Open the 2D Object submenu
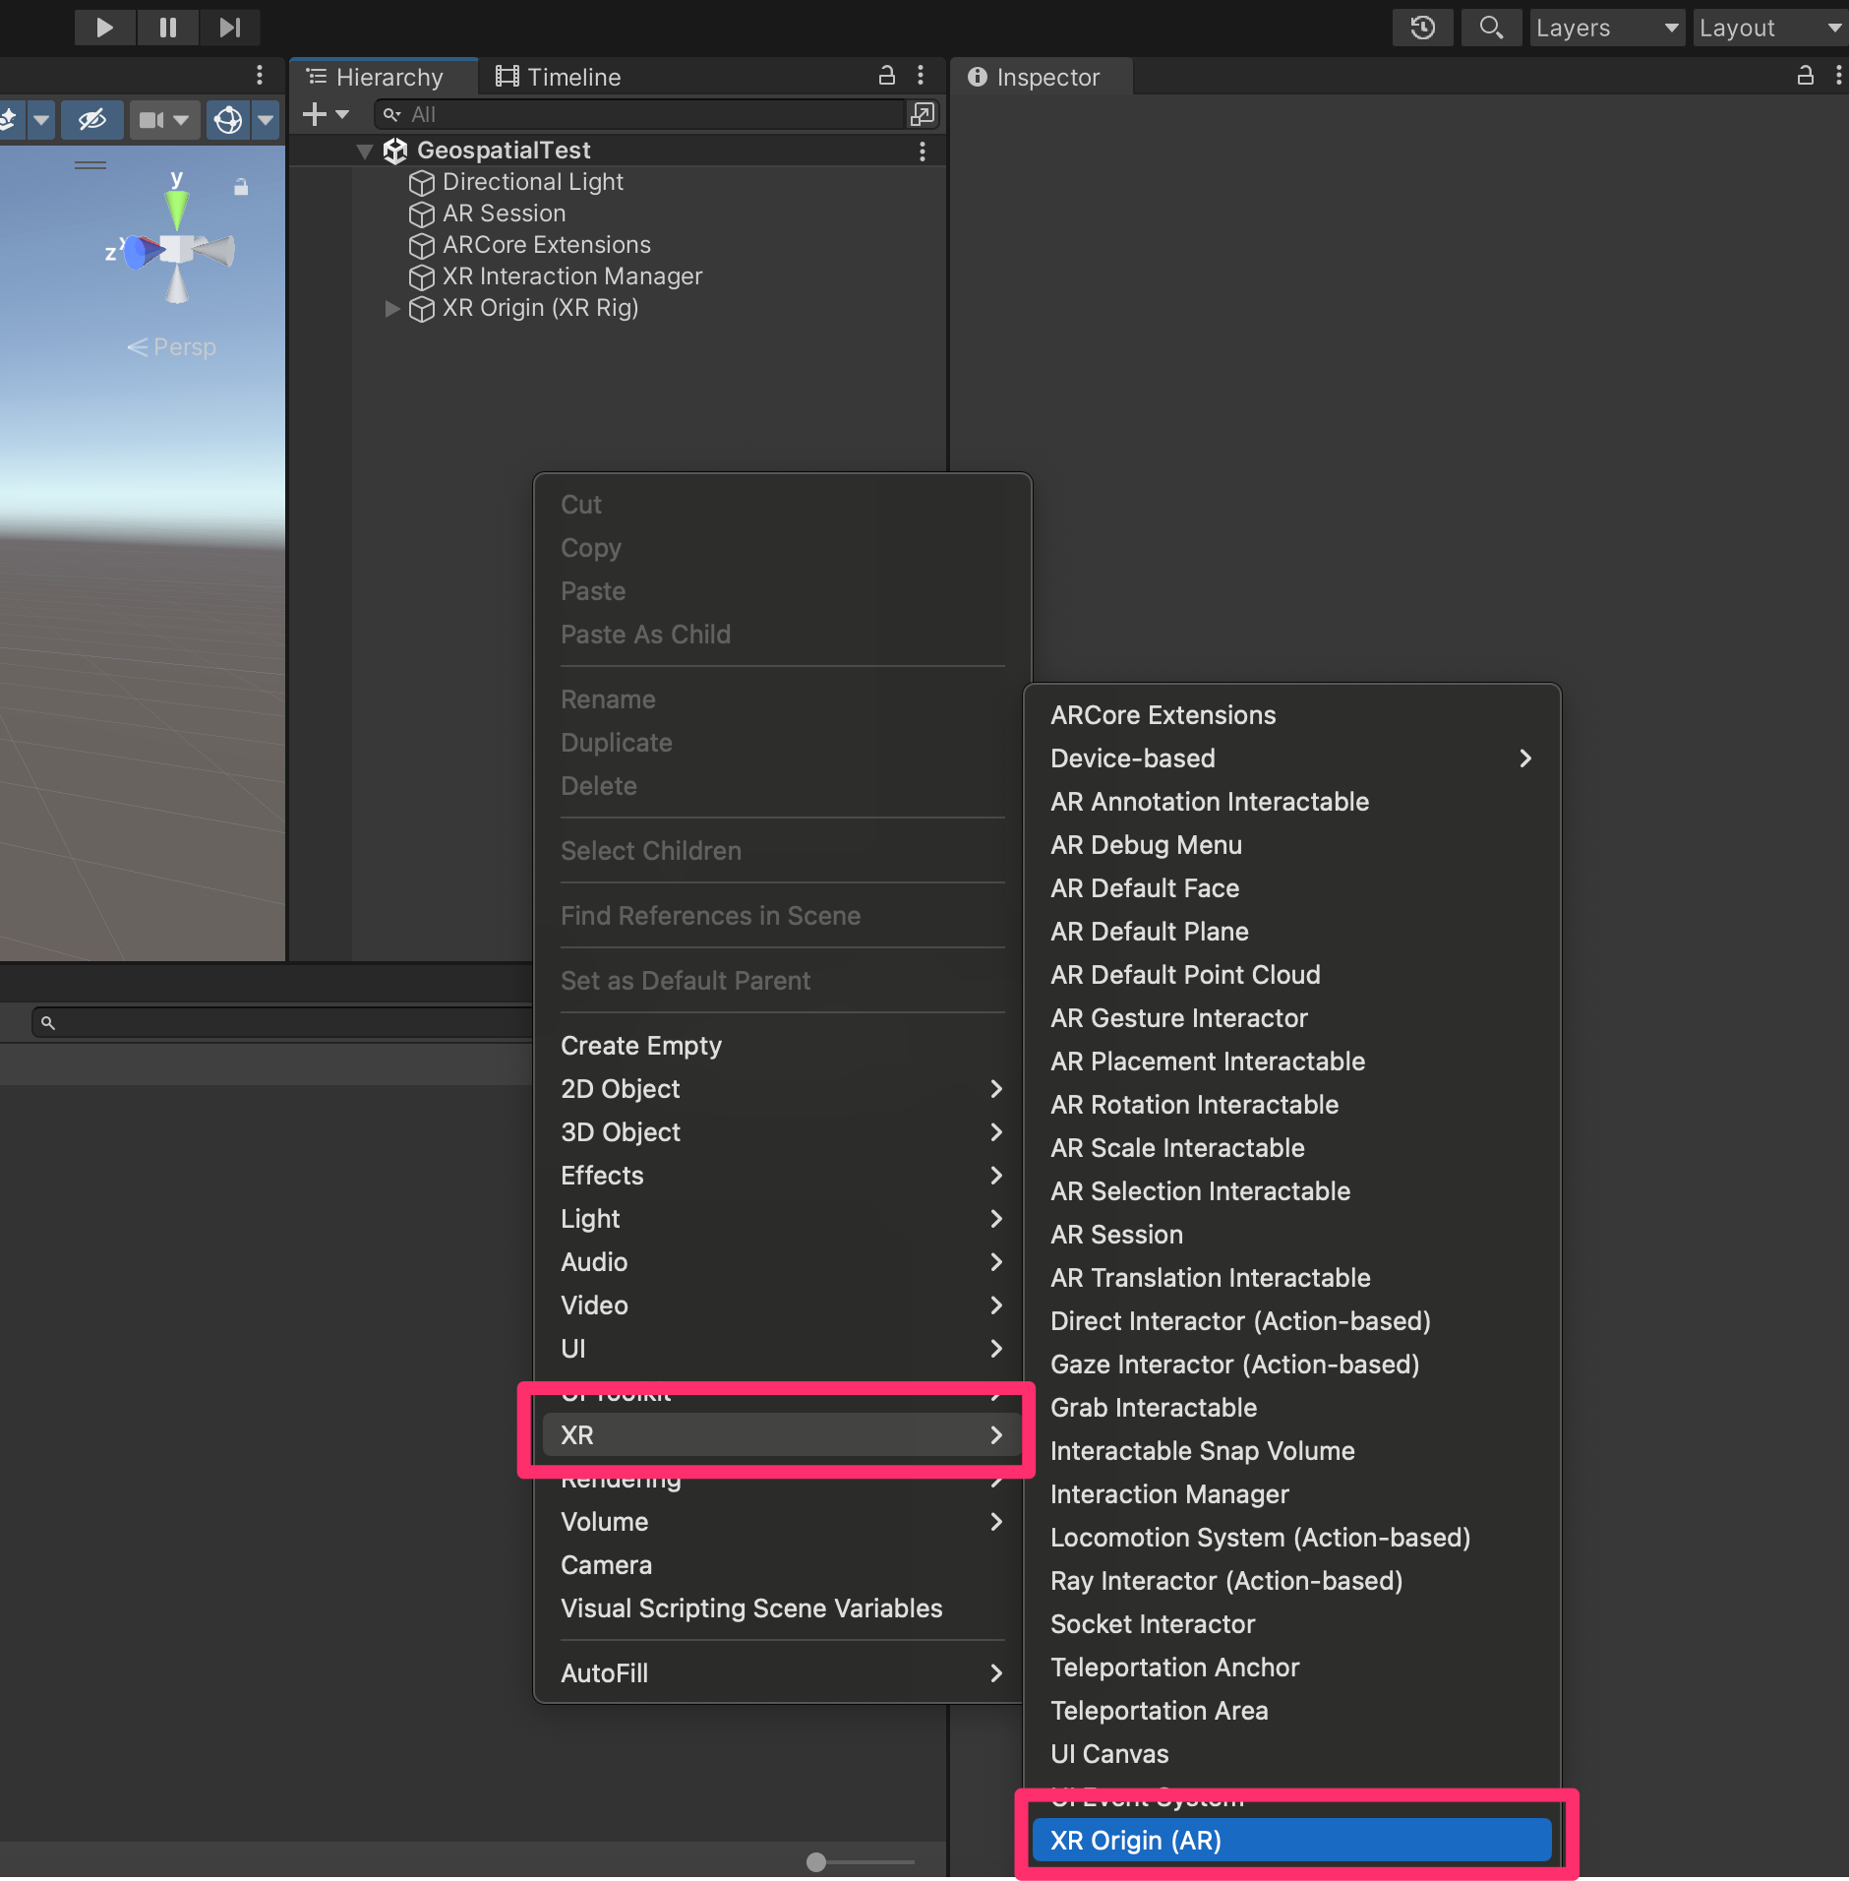This screenshot has height=1881, width=1849. click(x=782, y=1089)
